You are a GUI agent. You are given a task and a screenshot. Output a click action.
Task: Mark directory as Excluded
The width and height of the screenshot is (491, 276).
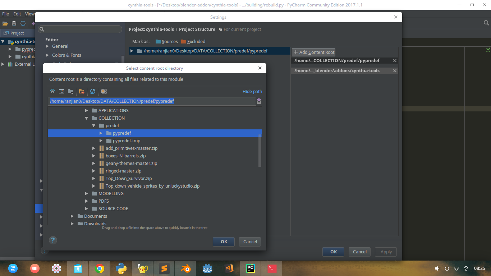[193, 42]
